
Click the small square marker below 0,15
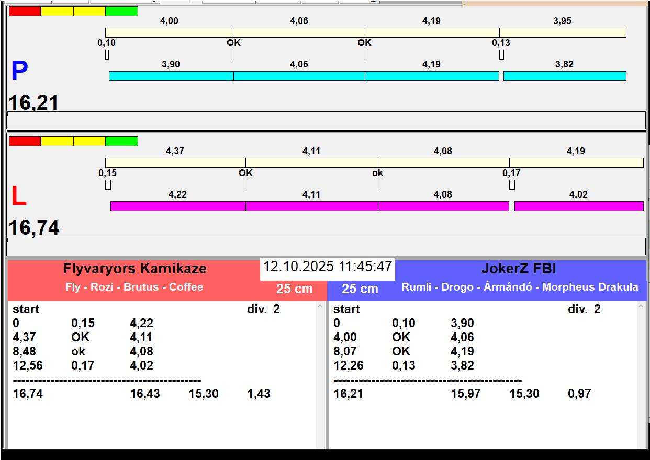point(108,185)
